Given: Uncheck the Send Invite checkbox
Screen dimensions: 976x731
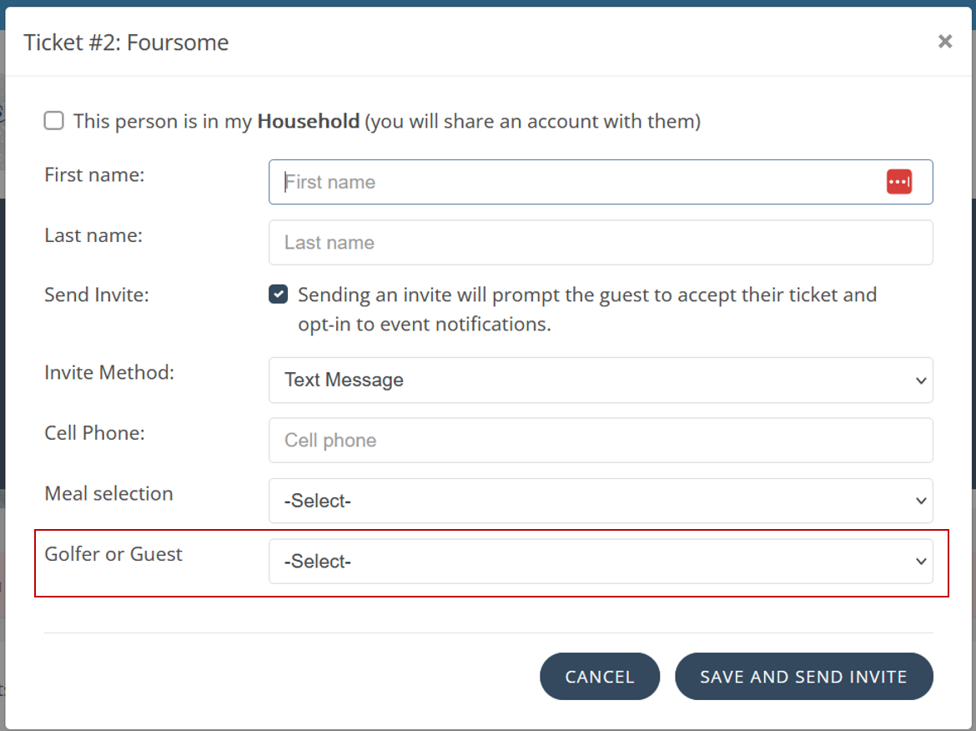Looking at the screenshot, I should pyautogui.click(x=279, y=295).
